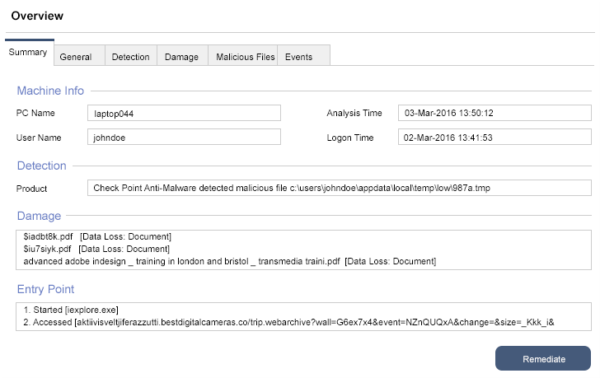Click the Machine Info section heading
600x378 pixels.
[50, 91]
